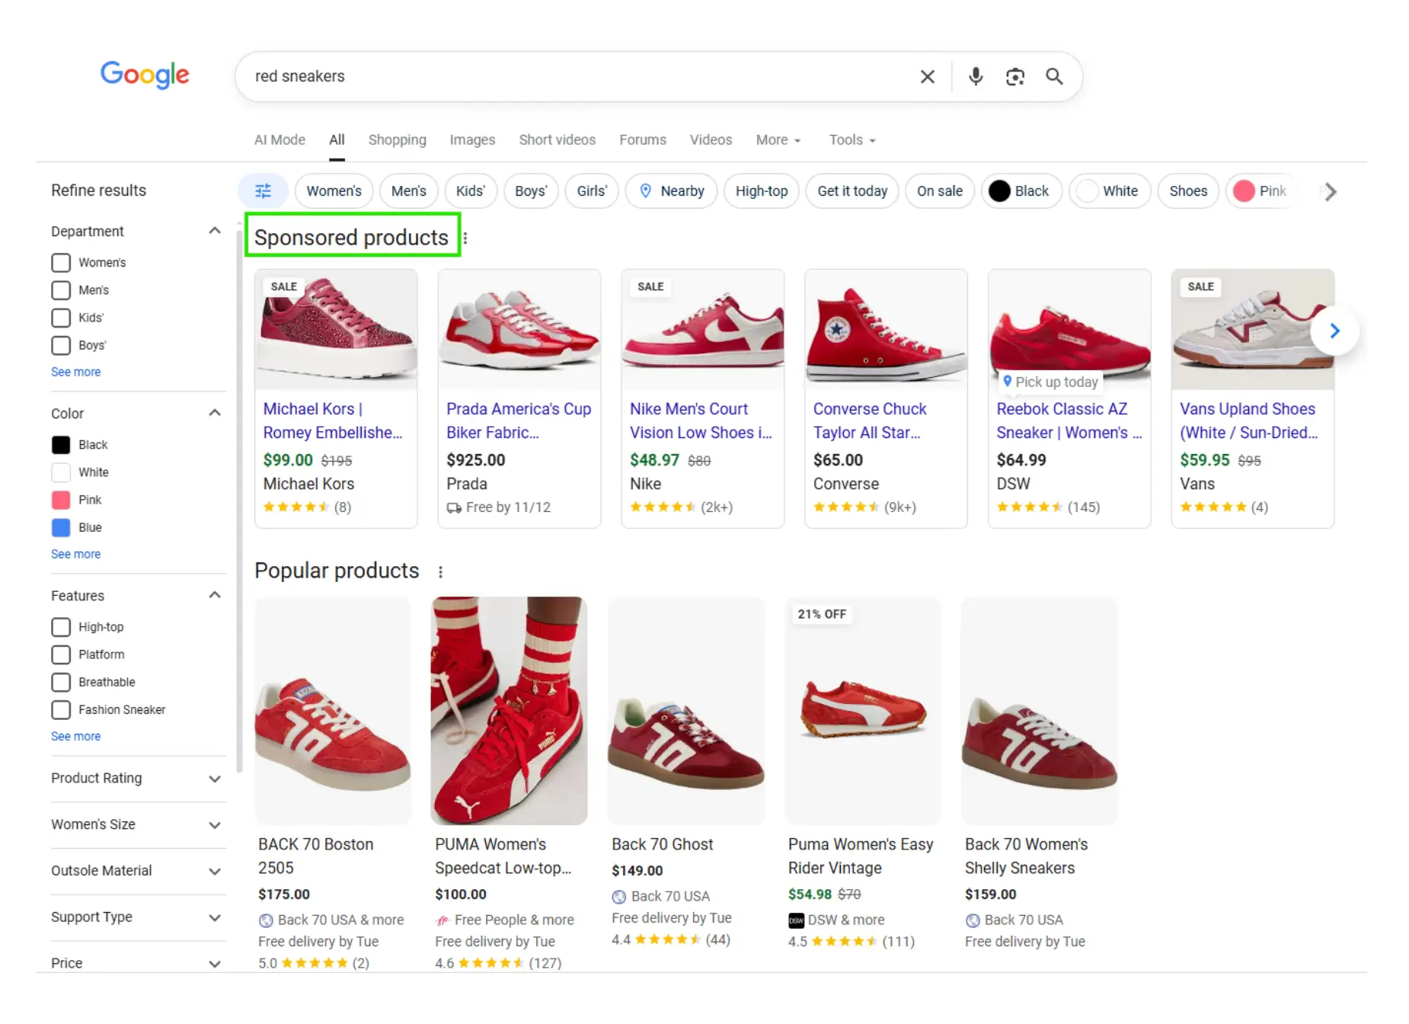Tick the Boys' department checkbox
The width and height of the screenshot is (1409, 1024).
pos(61,345)
